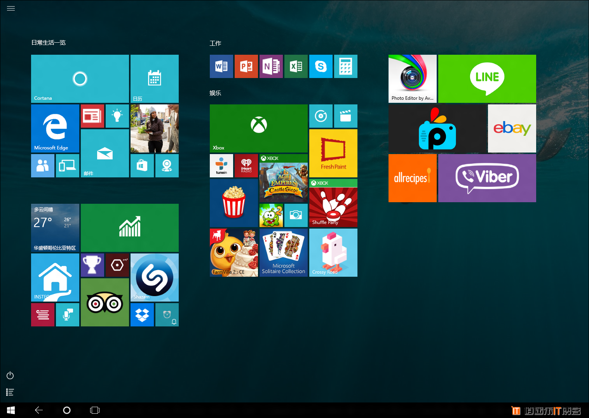Show the all apps list
This screenshot has width=589, height=418.
tap(10, 392)
